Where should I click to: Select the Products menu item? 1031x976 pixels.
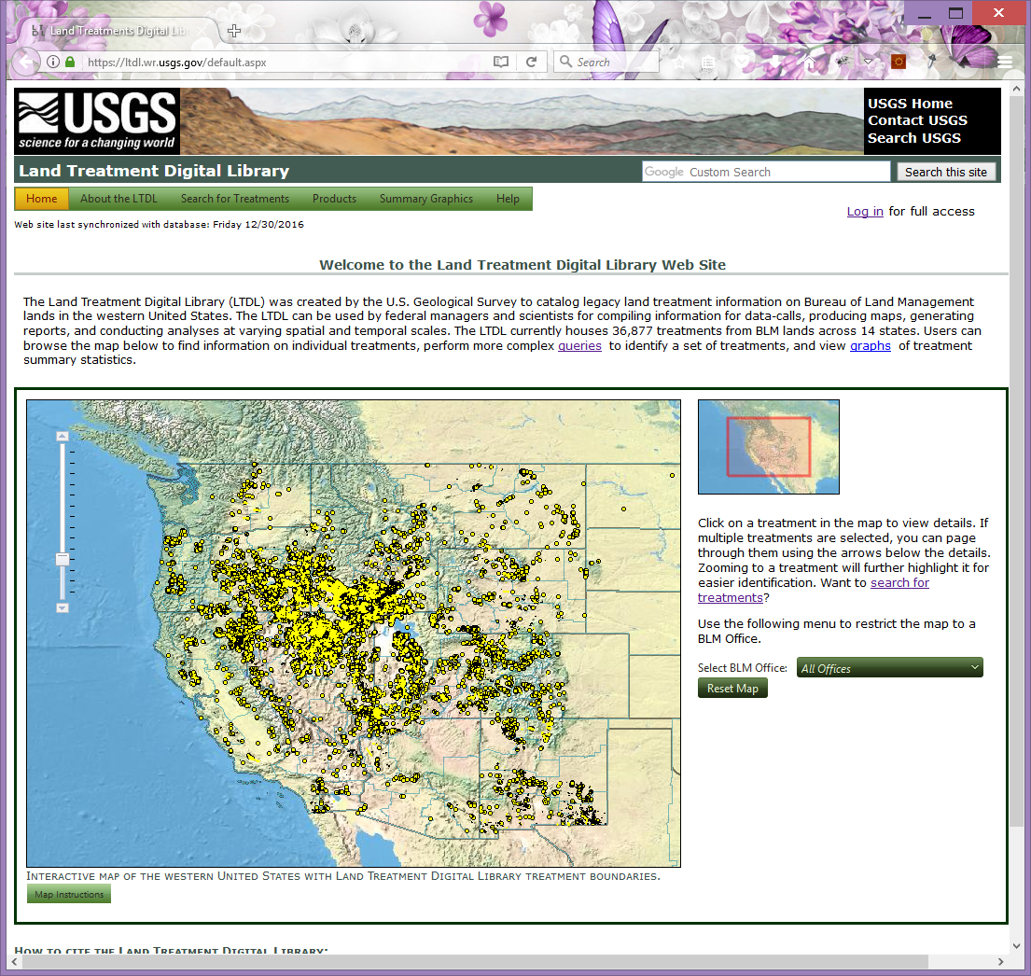pyautogui.click(x=334, y=199)
